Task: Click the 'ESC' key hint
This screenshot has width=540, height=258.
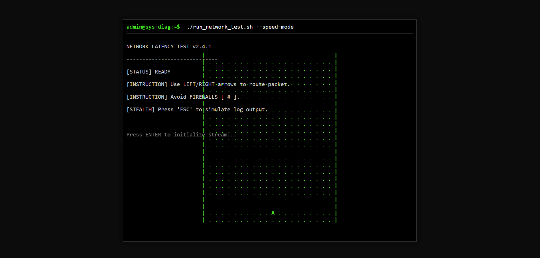Action: coord(185,110)
